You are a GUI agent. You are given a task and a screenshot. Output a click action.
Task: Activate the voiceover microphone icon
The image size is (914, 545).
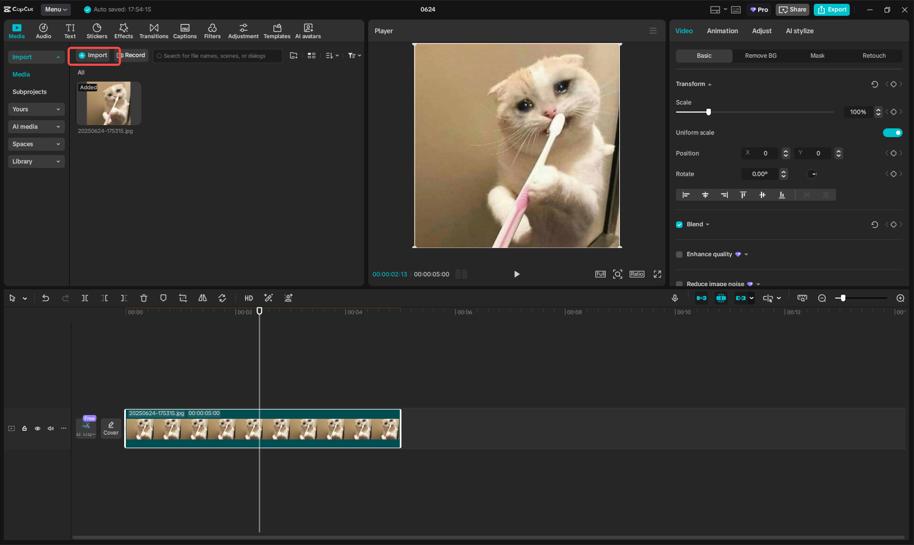pos(675,298)
